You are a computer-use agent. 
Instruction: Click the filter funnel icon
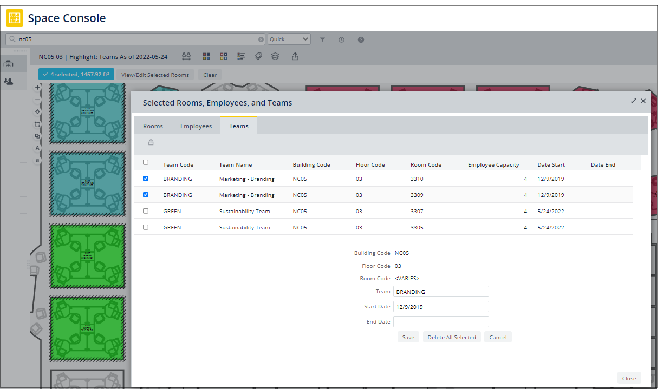coord(322,39)
